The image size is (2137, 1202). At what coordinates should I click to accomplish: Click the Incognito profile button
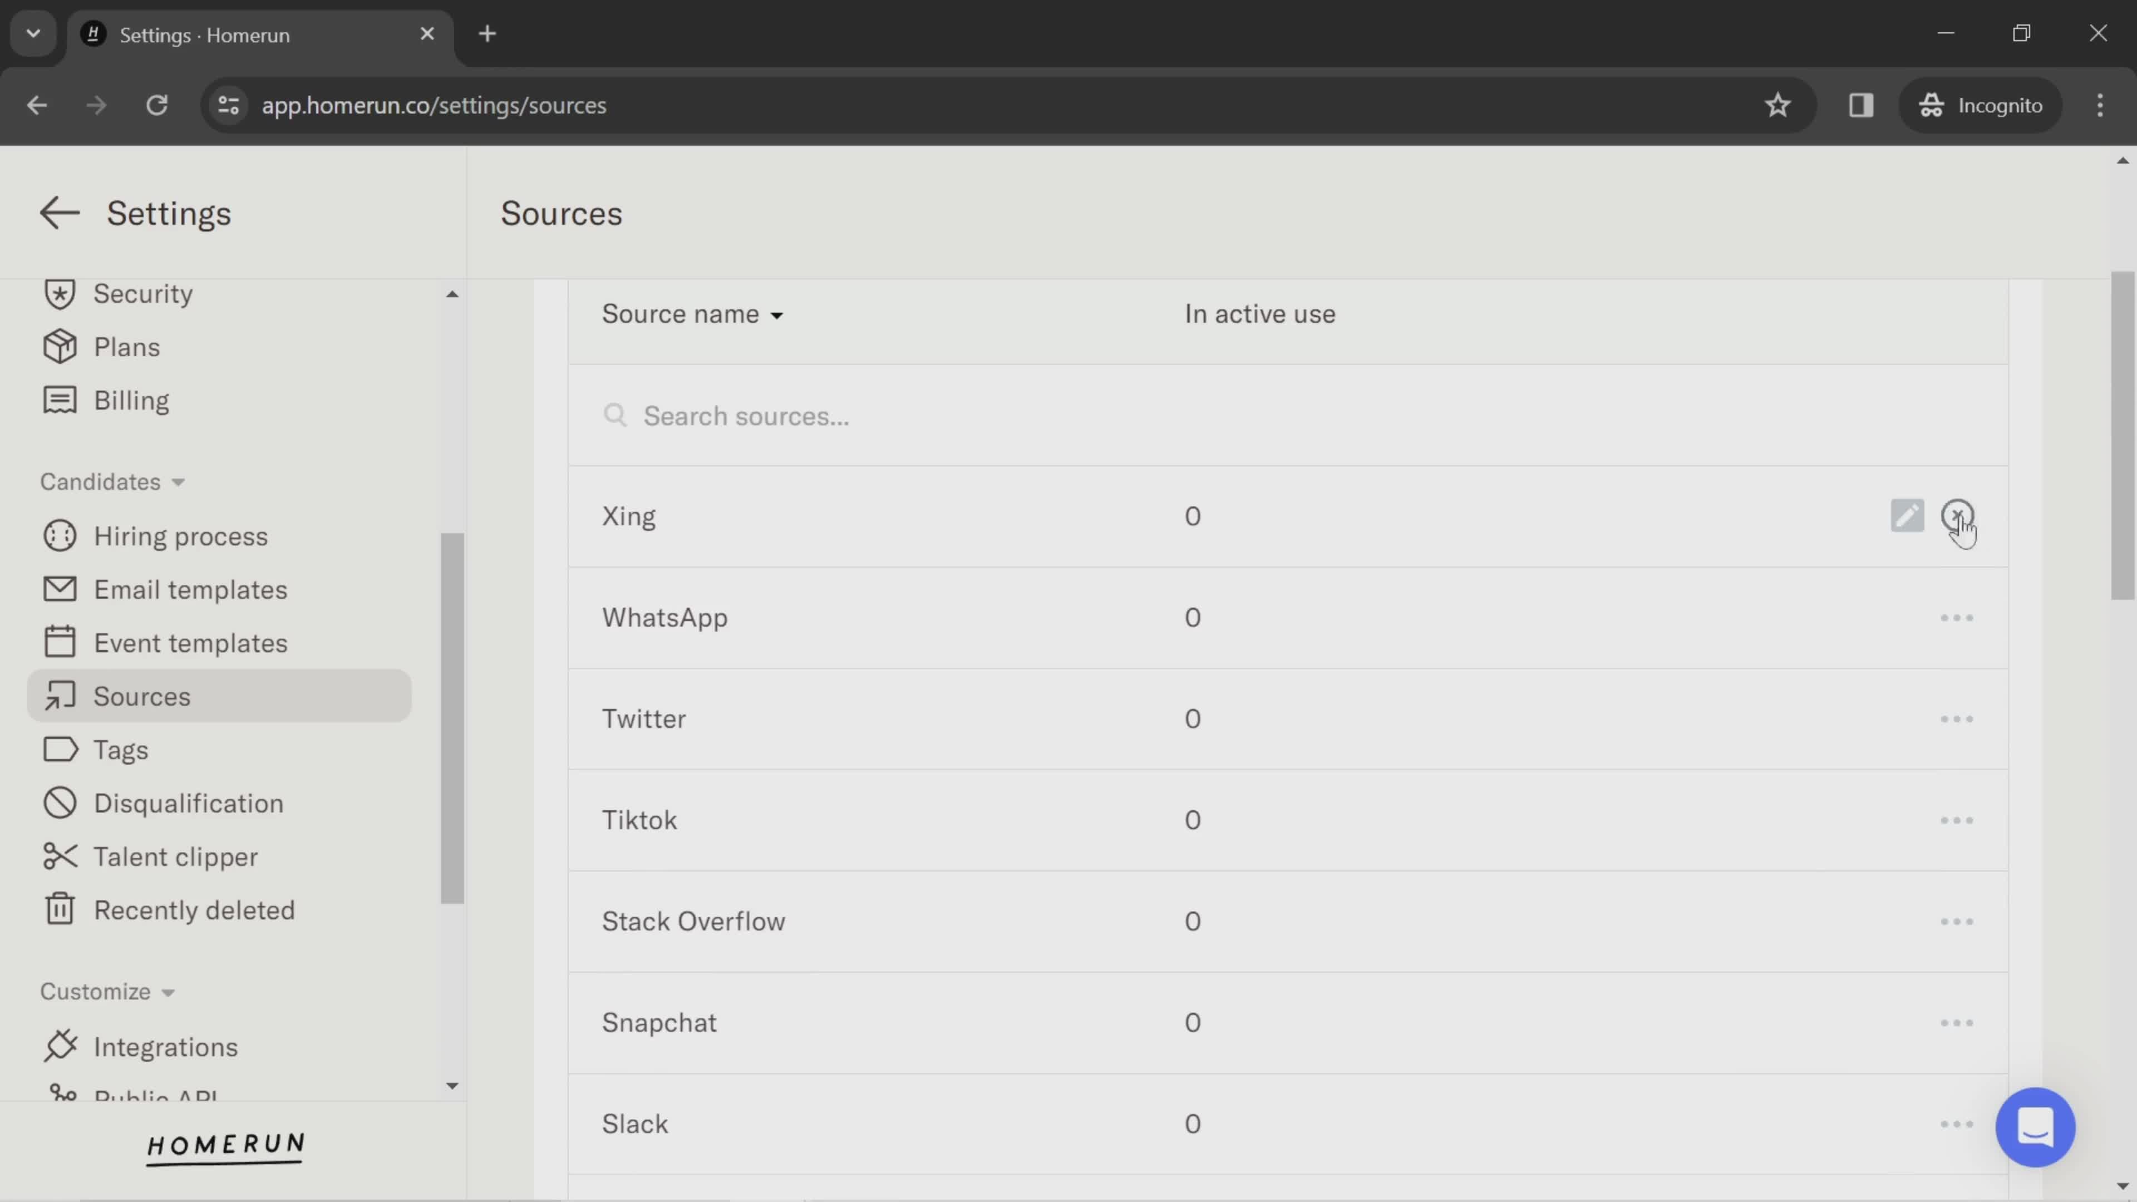1980,105
